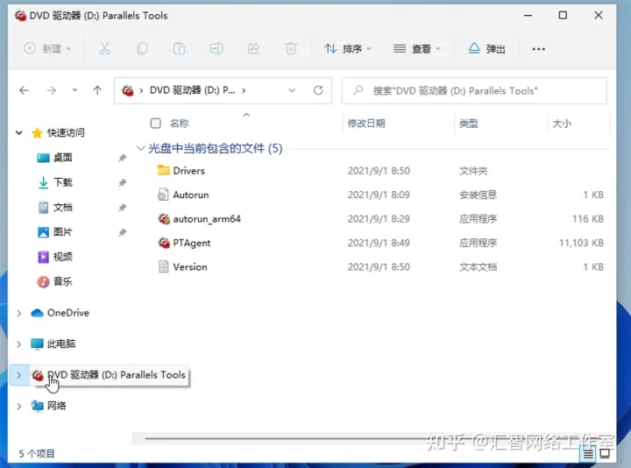Click the 116 KB size cell
The width and height of the screenshot is (631, 468).
pyautogui.click(x=587, y=219)
